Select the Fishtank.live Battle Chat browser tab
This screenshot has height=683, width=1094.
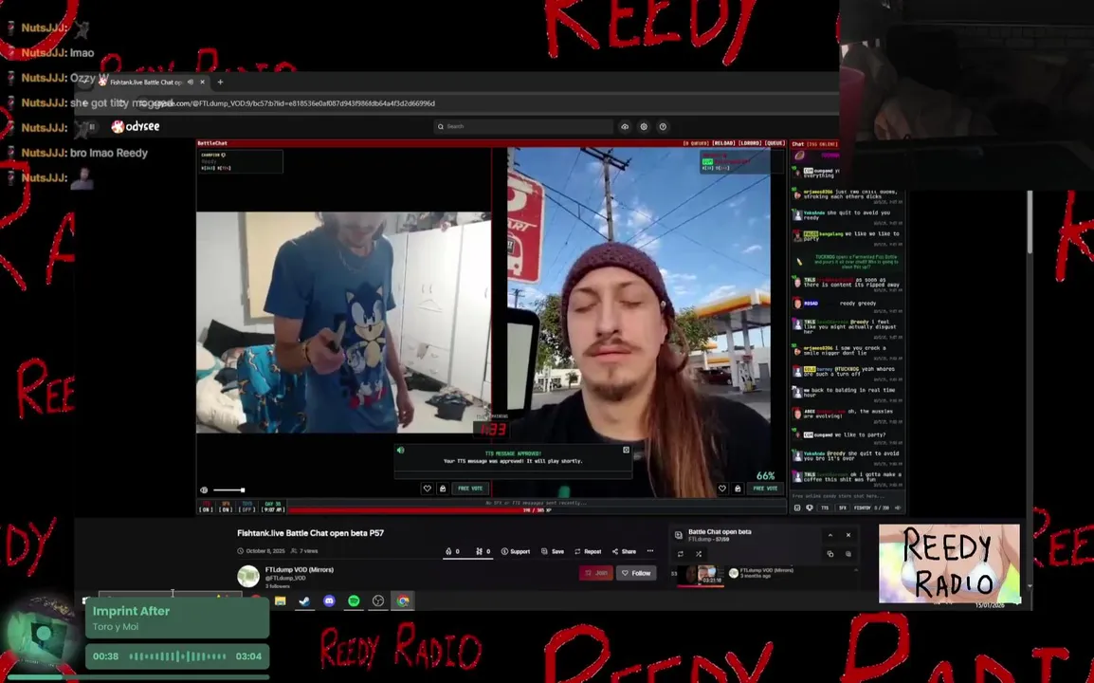click(x=152, y=82)
